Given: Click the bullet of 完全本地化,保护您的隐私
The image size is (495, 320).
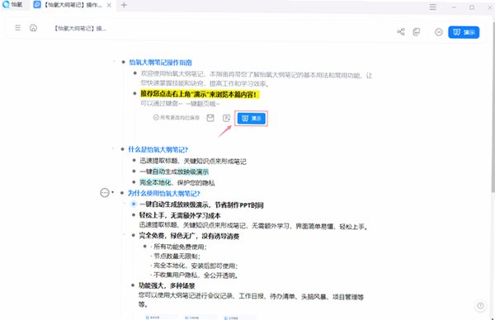Looking at the screenshot, I should tap(134, 181).
